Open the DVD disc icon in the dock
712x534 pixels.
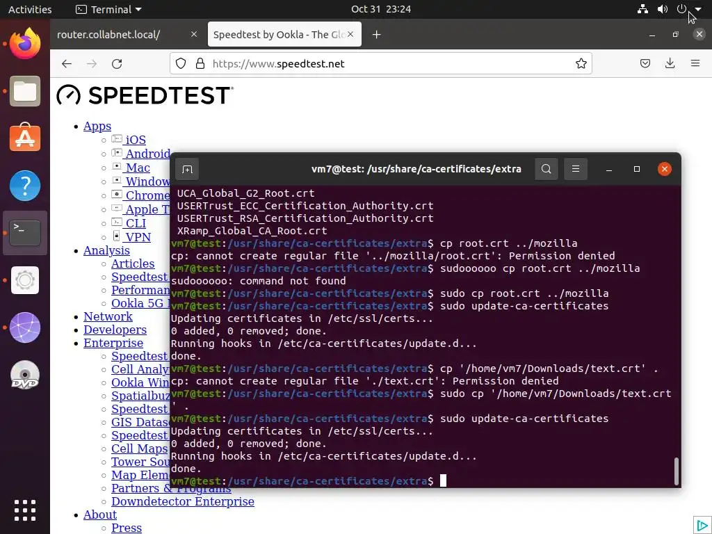click(x=25, y=375)
